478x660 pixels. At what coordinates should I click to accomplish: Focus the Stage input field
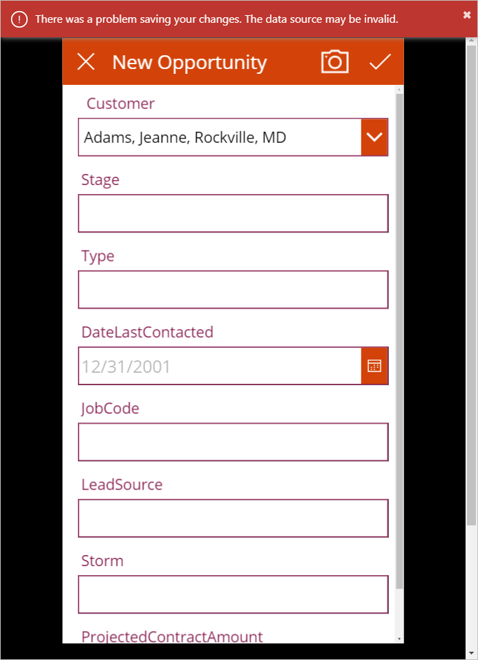coord(233,213)
